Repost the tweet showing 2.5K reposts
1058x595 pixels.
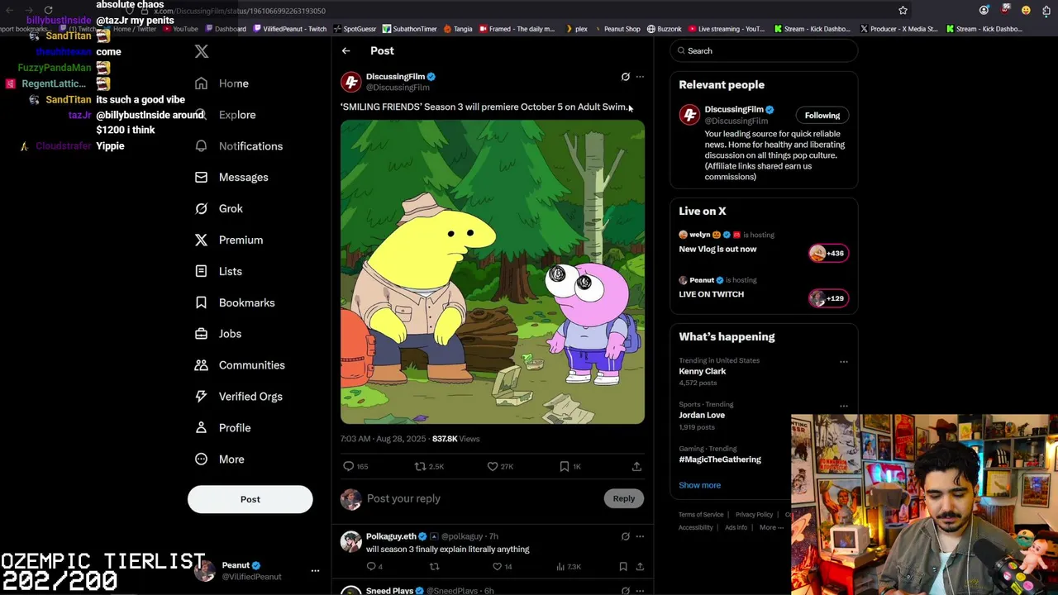(420, 467)
